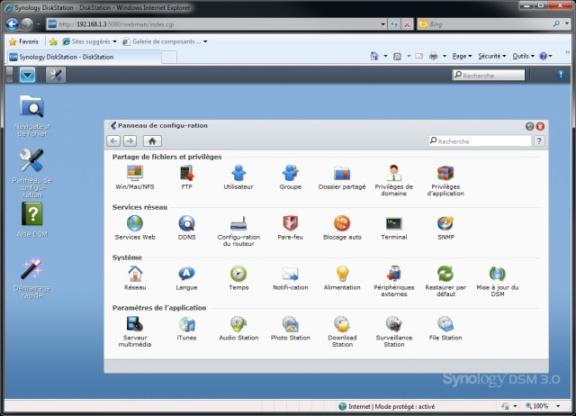Open Services Web settings
The height and width of the screenshot is (416, 576).
pos(135,228)
